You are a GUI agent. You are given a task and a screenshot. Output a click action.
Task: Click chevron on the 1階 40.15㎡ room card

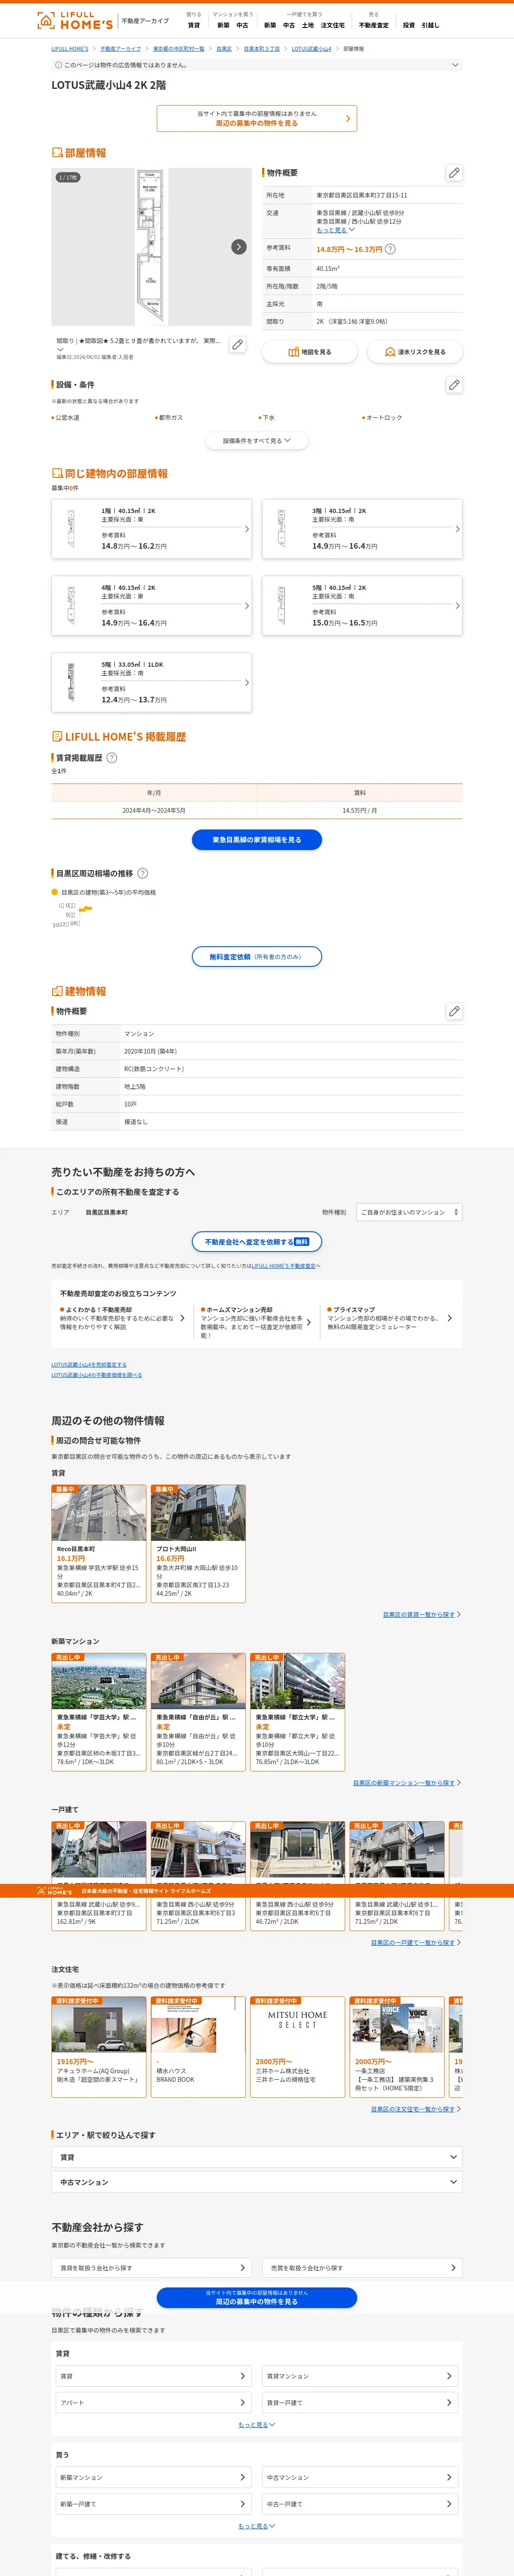point(247,529)
